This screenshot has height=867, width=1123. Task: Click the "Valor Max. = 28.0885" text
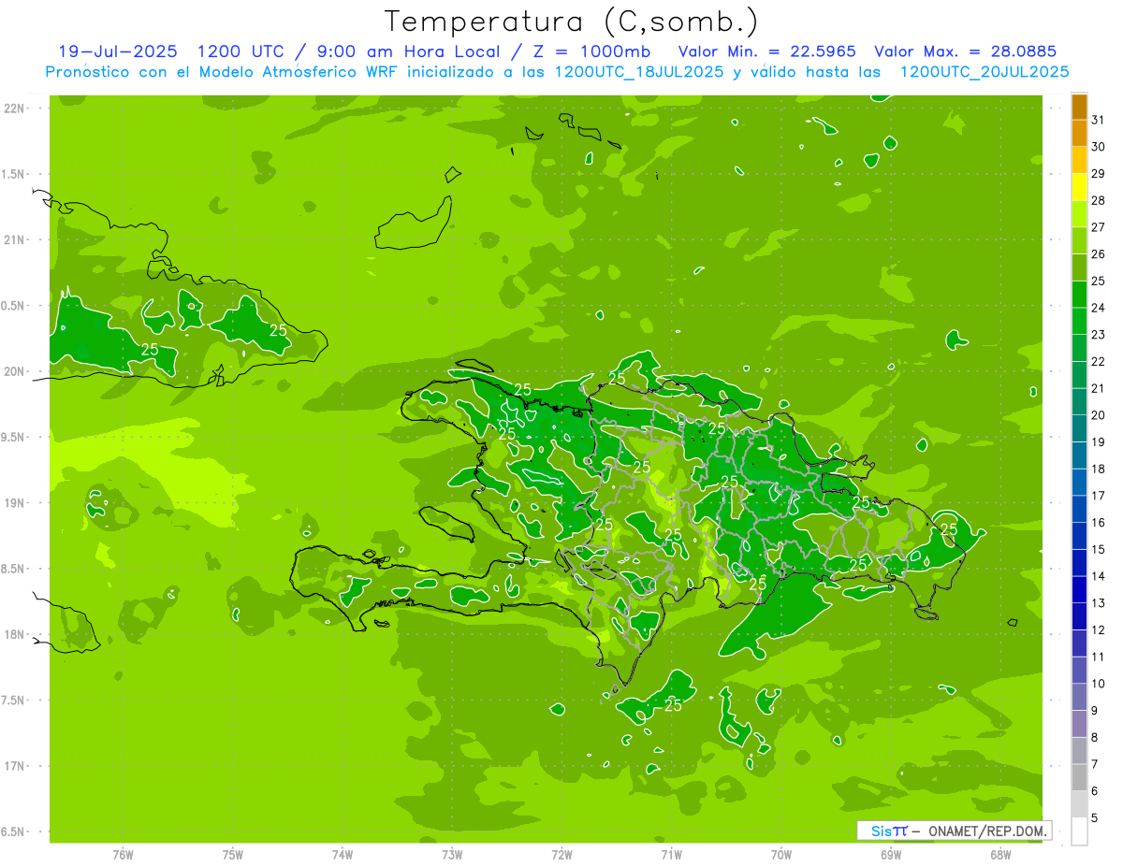point(966,51)
